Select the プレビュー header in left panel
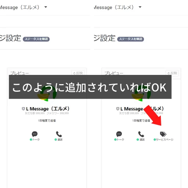This screenshot has width=188, height=188. 19,73
